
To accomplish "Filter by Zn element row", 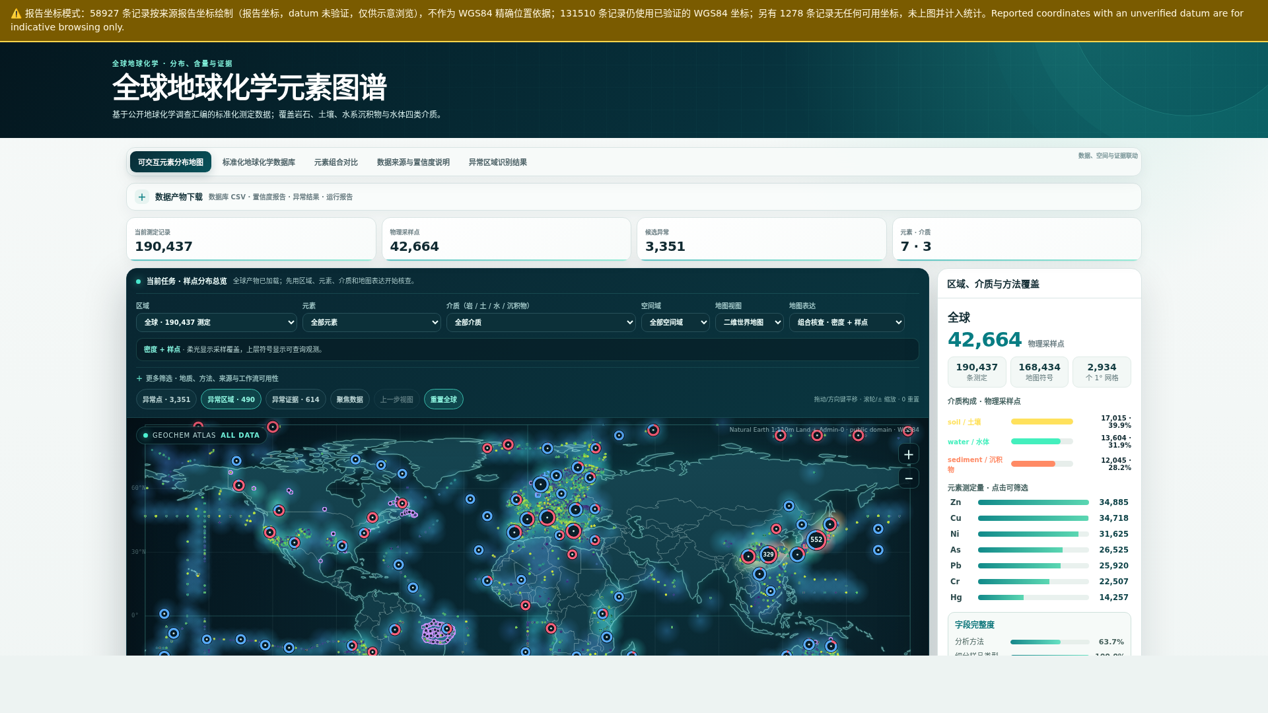I will (x=1039, y=502).
